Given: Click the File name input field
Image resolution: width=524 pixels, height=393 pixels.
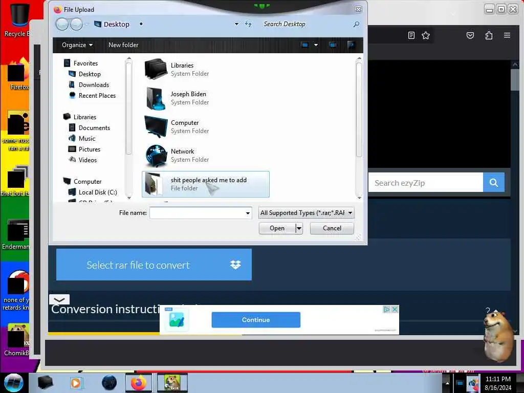Looking at the screenshot, I should 197,213.
